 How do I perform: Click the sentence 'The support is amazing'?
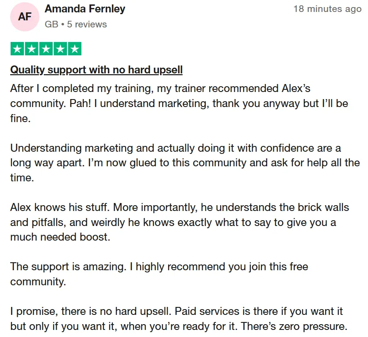click(68, 267)
